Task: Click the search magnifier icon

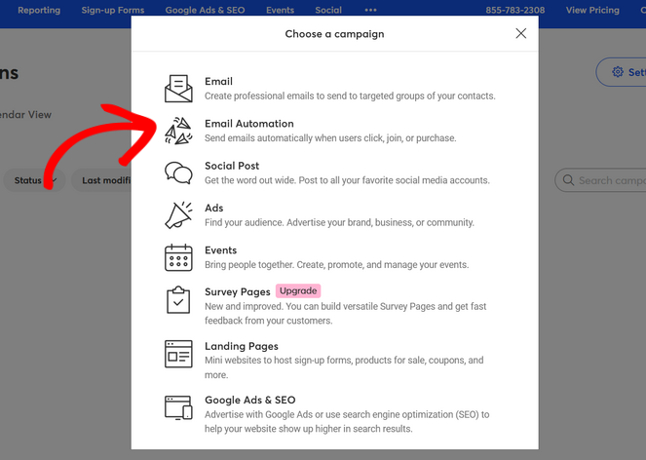Action: coord(568,180)
